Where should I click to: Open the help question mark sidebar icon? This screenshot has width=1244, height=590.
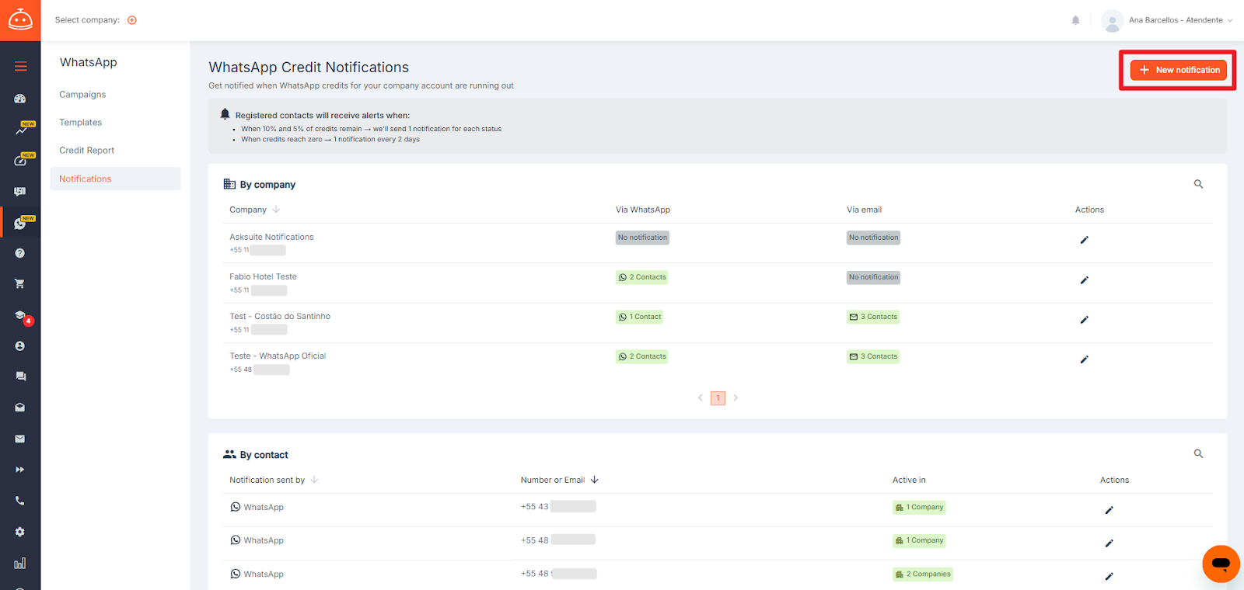click(x=20, y=253)
